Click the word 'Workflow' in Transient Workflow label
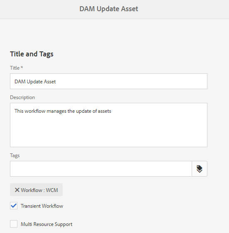229x233 pixels. click(53, 206)
